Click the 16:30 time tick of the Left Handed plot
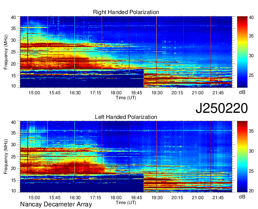Viewport: 258px width, 209px height. tap(75, 198)
